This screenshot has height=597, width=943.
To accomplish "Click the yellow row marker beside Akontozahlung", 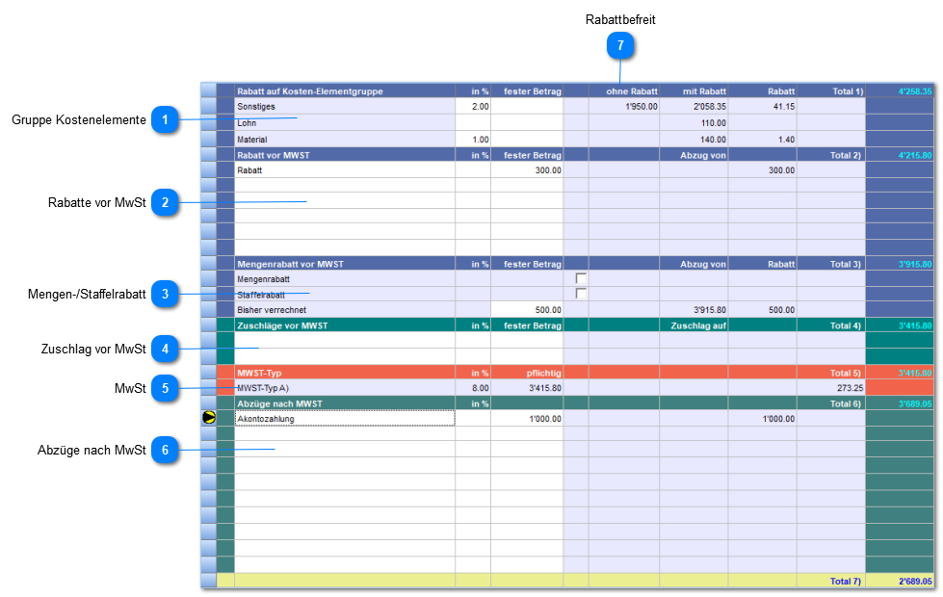I will point(209,418).
